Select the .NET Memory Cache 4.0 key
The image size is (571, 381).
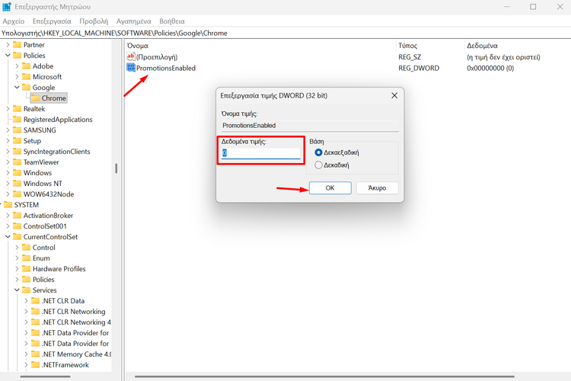click(x=76, y=354)
